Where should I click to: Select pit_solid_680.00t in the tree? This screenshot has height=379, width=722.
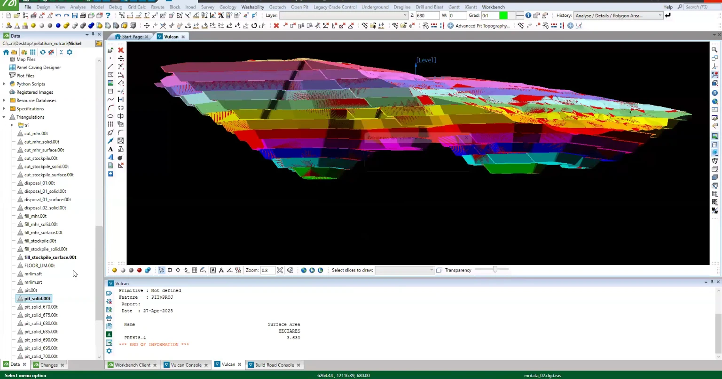coord(41,323)
